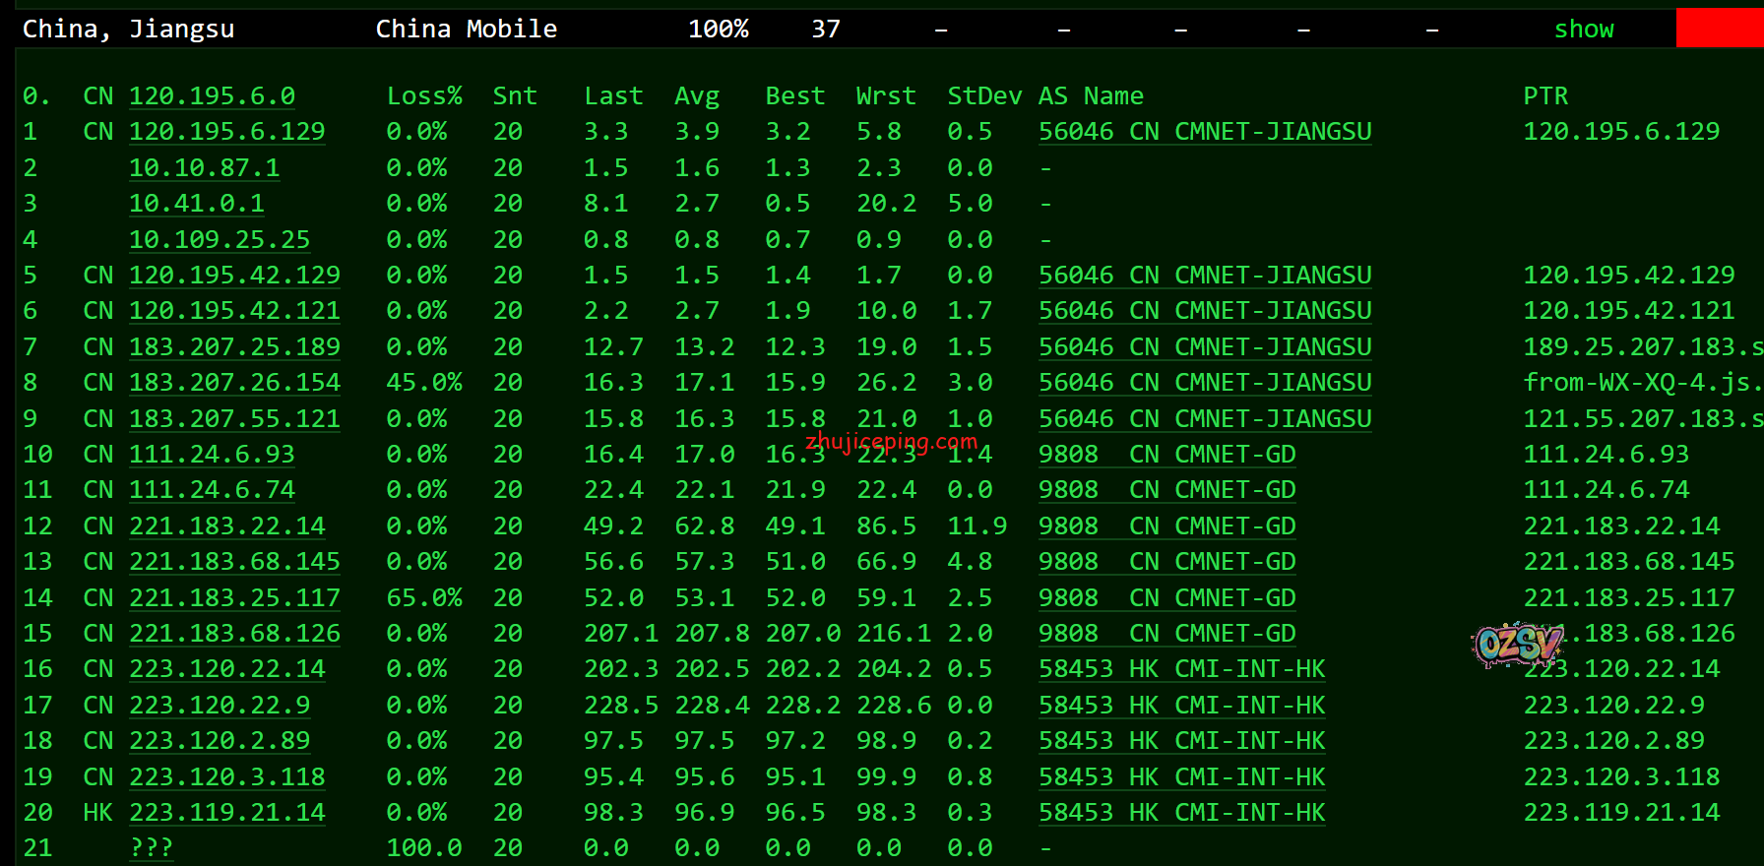The height and width of the screenshot is (866, 1764).
Task: Click the zhujiceping.com watermark text
Action: (x=891, y=442)
